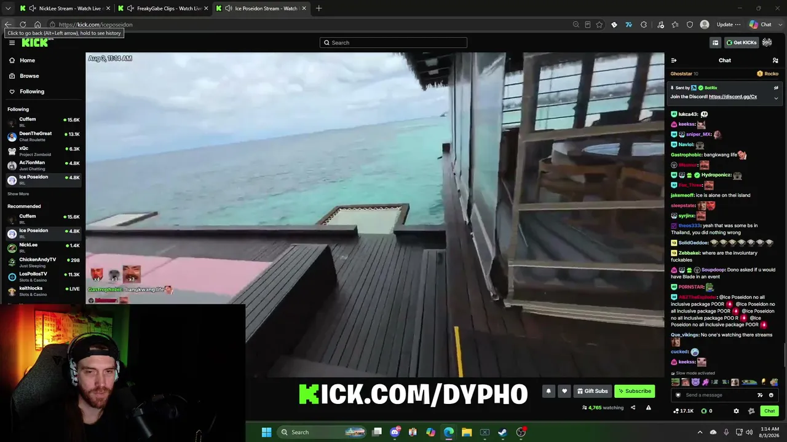Open the Windows Start menu
The image size is (787, 442).
(x=266, y=432)
